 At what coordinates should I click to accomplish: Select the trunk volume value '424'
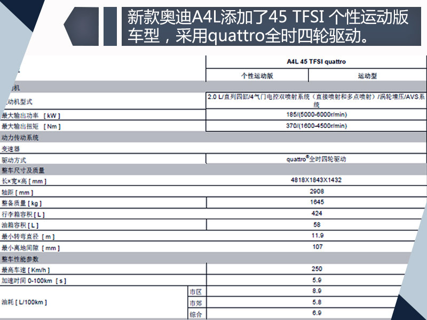click(317, 213)
